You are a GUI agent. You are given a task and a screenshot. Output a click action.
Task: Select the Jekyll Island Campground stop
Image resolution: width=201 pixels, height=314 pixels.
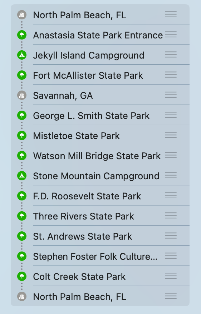click(100, 55)
